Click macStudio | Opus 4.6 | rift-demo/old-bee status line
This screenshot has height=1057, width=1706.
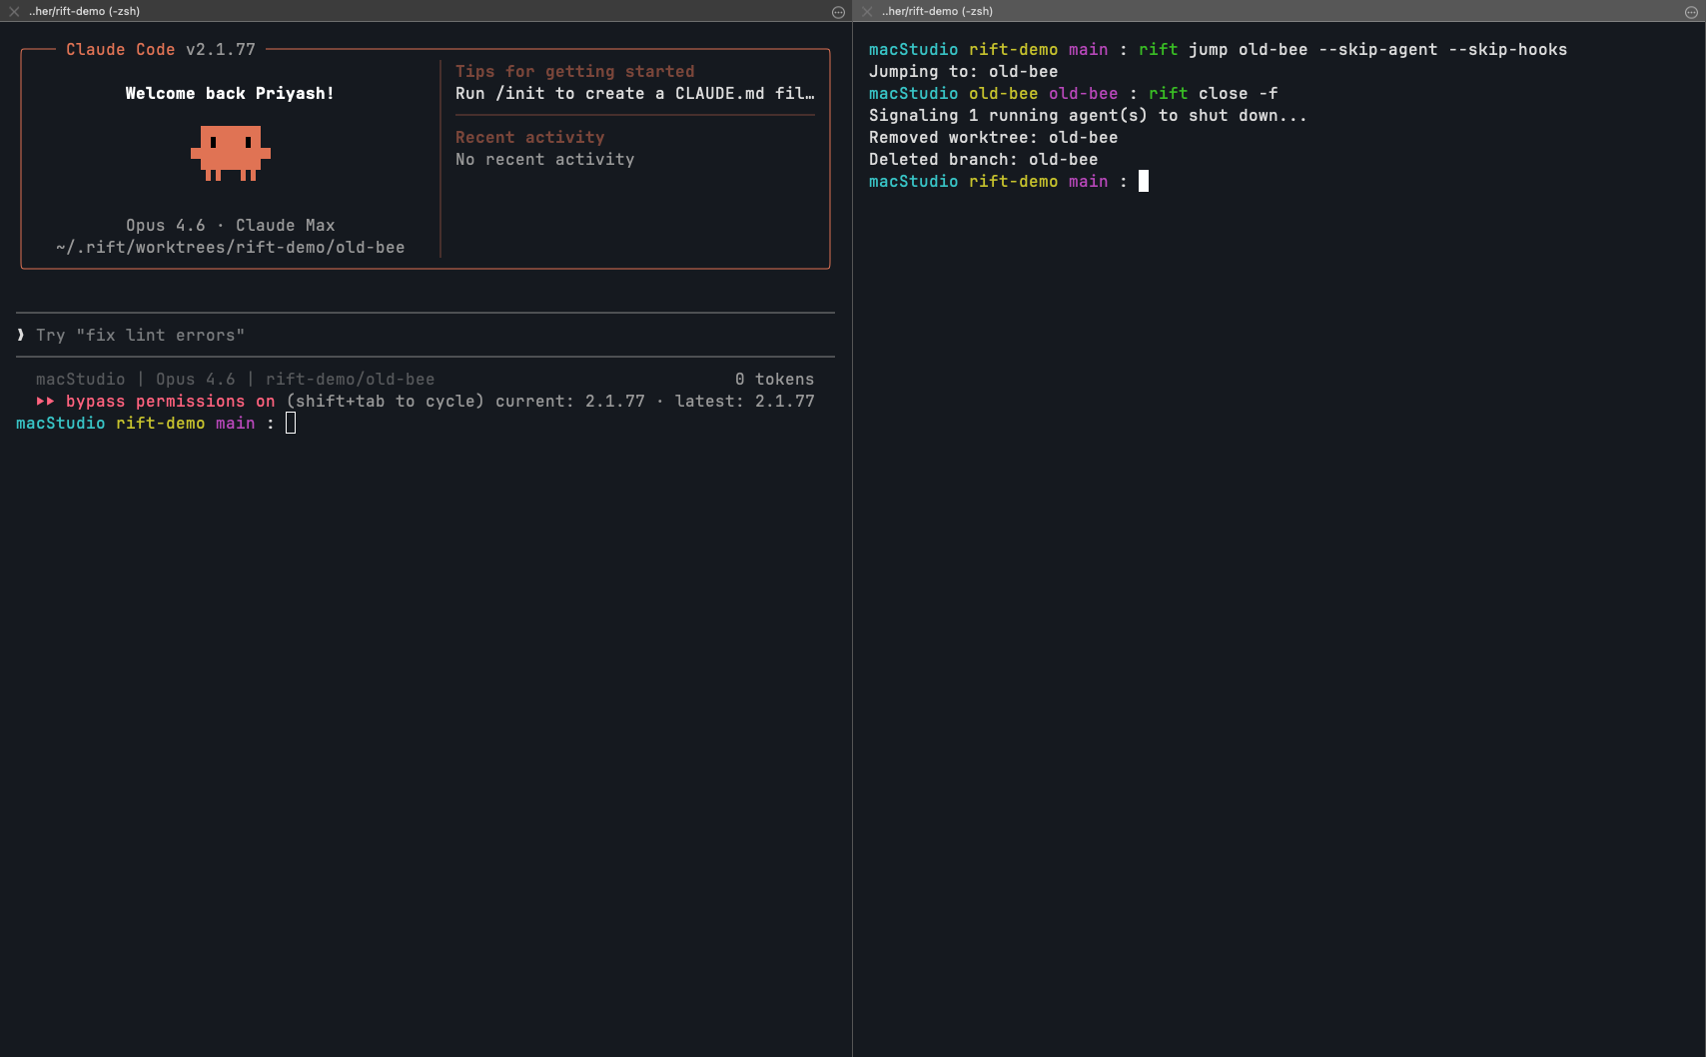(236, 379)
